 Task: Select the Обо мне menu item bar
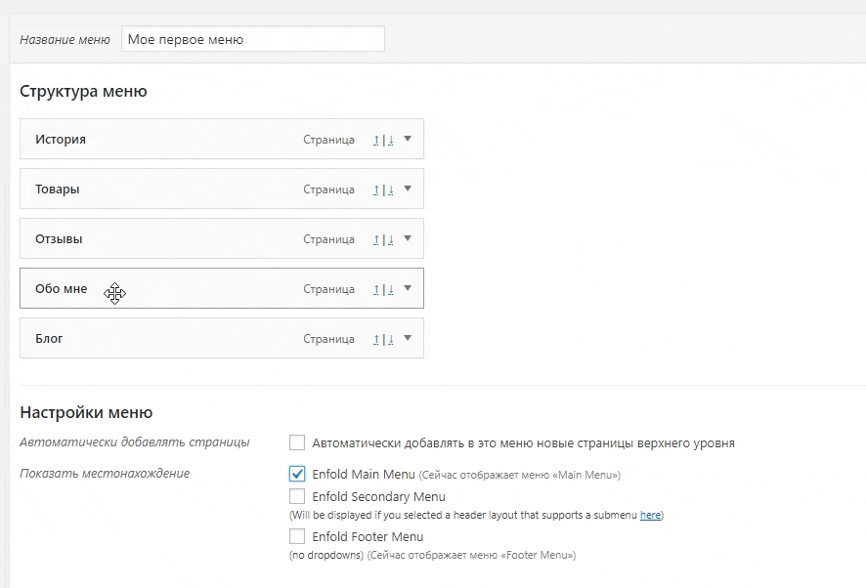[195, 289]
